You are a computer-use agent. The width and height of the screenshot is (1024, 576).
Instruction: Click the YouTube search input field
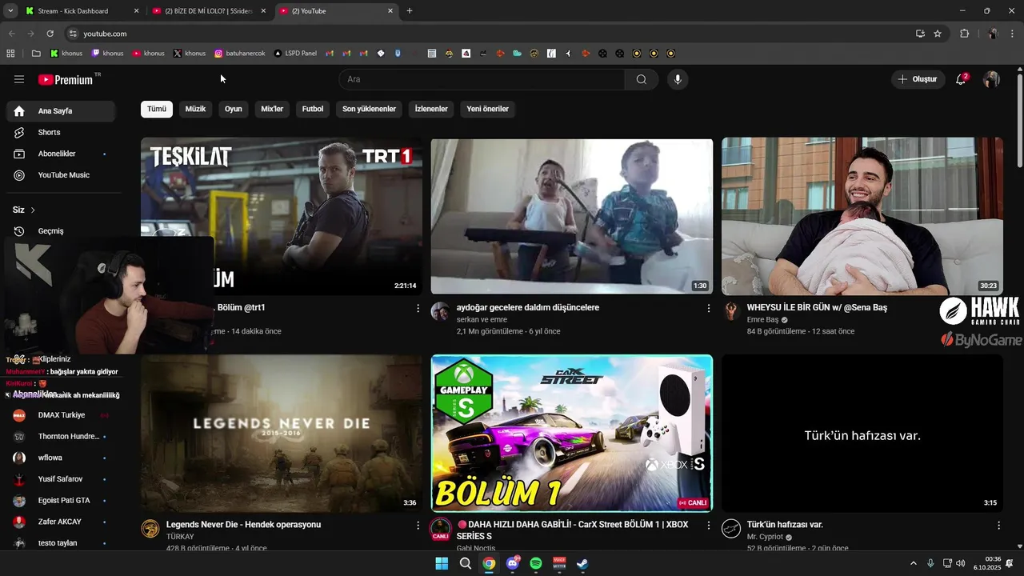[x=482, y=79]
